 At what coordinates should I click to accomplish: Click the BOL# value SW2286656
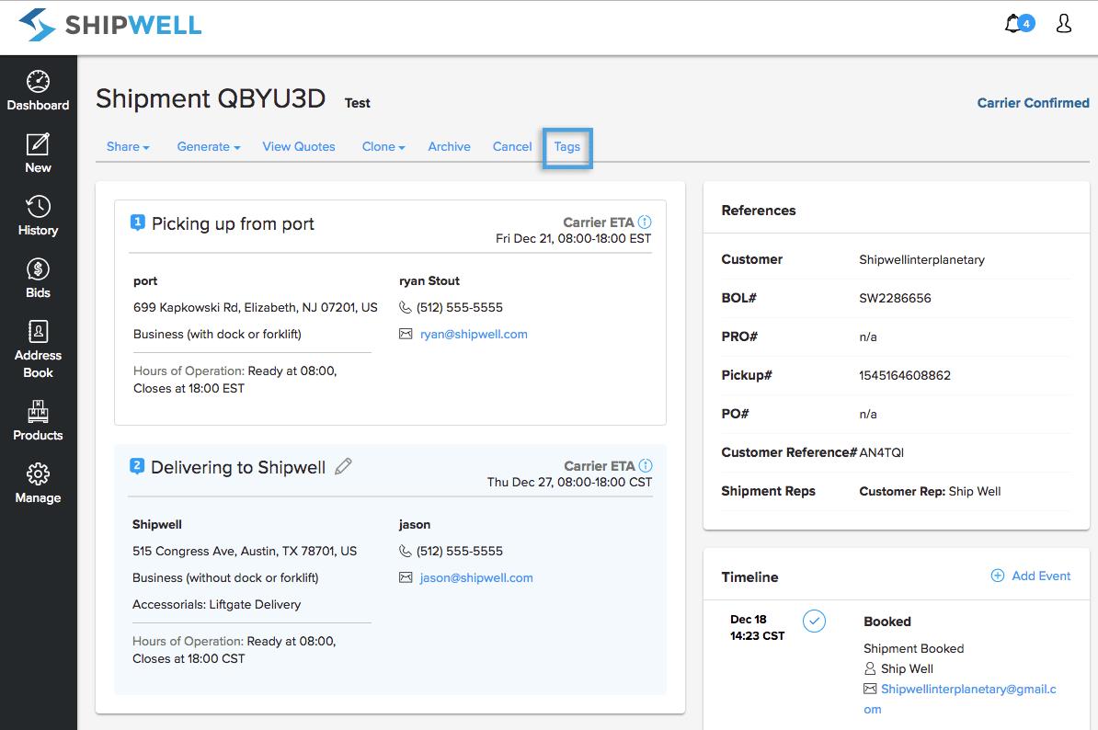895,298
